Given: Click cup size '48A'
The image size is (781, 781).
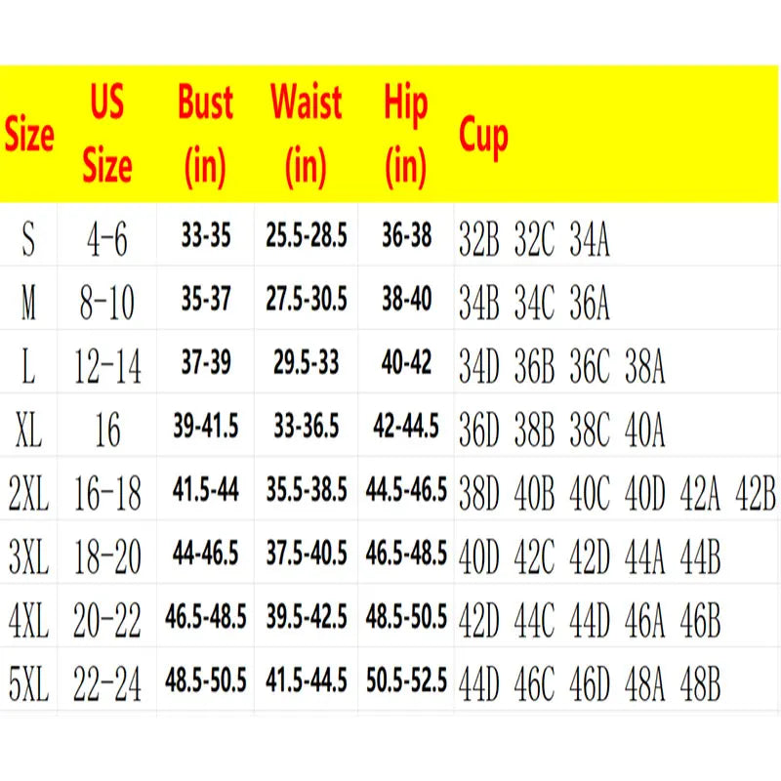Looking at the screenshot, I should click(644, 684).
